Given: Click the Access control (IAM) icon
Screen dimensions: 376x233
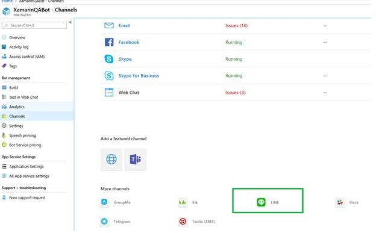Looking at the screenshot, I should (x=4, y=57).
